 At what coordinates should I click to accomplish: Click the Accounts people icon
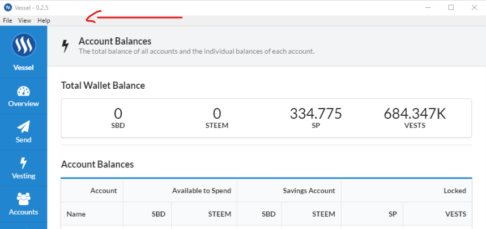pyautogui.click(x=24, y=199)
